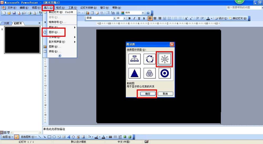Click the 设计 button
This screenshot has width=263, height=144.
coord(221,18)
